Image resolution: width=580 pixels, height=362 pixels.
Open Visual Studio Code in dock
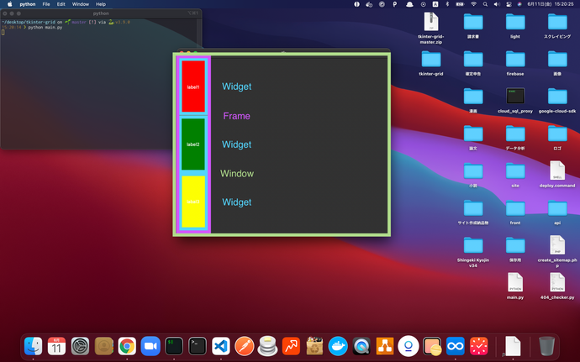[221, 345]
